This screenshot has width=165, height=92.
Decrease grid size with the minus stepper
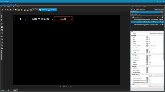click(x=37, y=10)
